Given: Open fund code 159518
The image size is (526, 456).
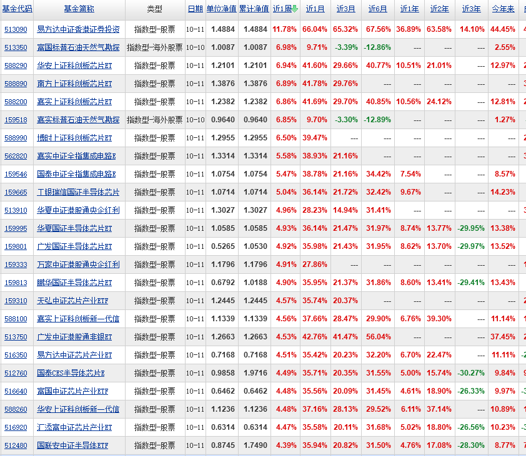Looking at the screenshot, I should tap(16, 120).
